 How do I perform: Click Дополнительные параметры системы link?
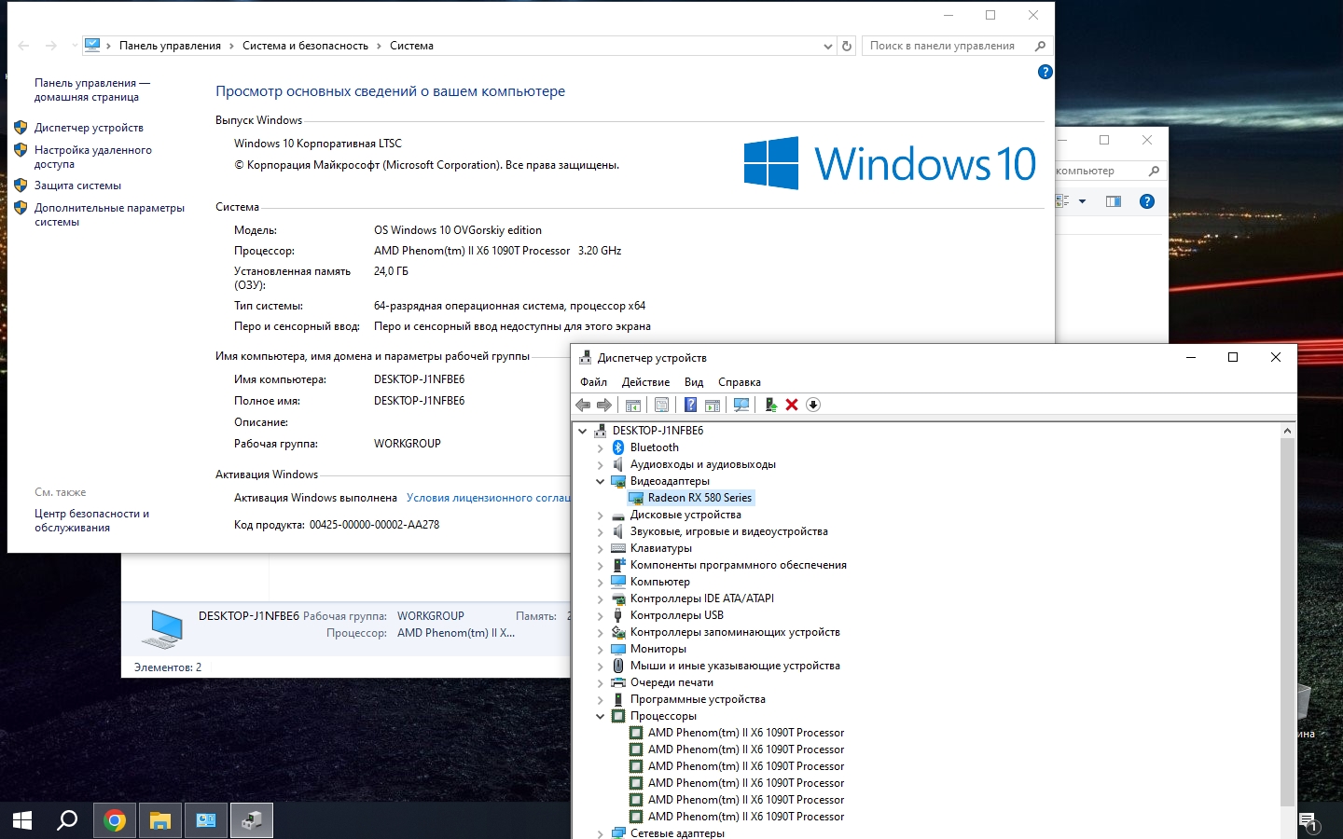click(x=109, y=214)
